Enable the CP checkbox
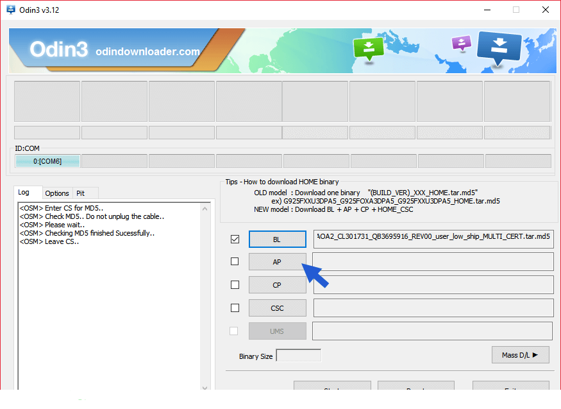Viewport: 561px width, 409px height. click(235, 284)
